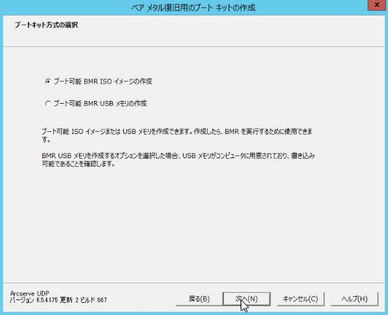Select the bootable BMR USB memory radio button
The width and height of the screenshot is (388, 315).
point(48,103)
